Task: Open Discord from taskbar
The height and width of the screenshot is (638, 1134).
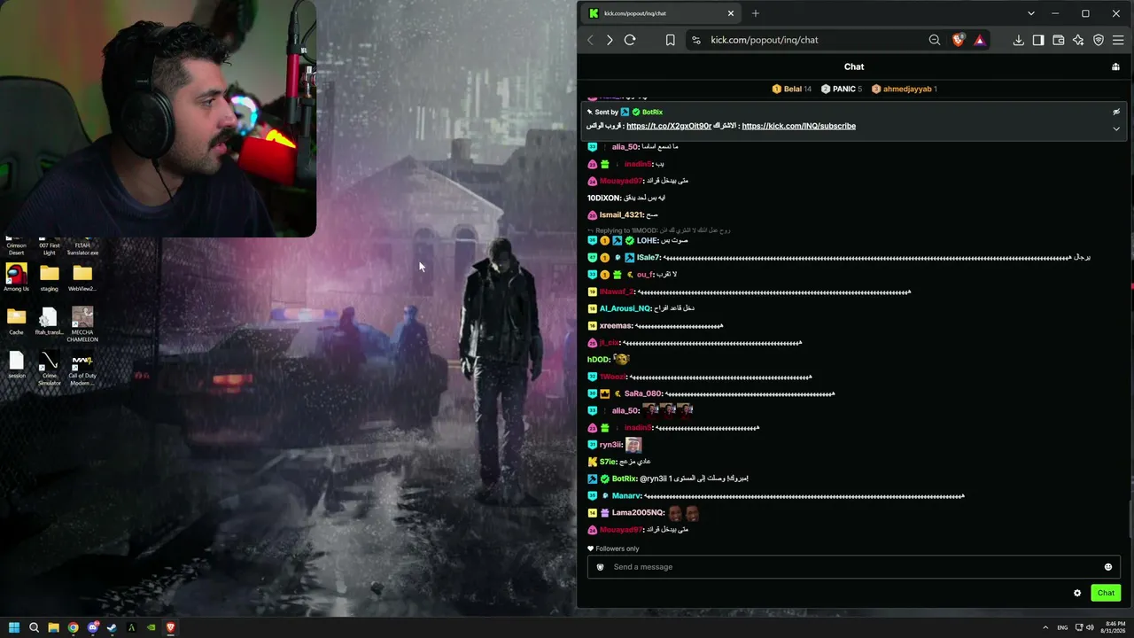Action: point(92,627)
